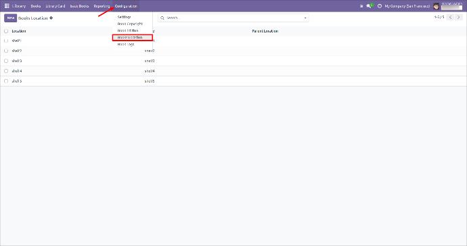Select all rows with header checkbox
This screenshot has height=246, width=467.
(6, 31)
